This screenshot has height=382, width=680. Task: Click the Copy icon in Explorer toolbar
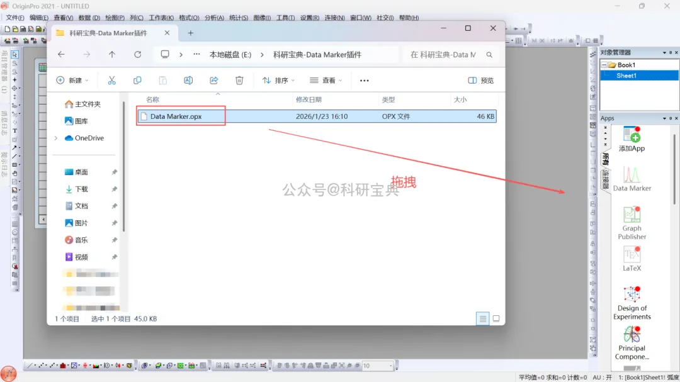pyautogui.click(x=137, y=80)
